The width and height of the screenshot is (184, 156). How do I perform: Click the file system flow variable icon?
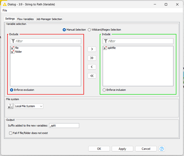point(10,106)
